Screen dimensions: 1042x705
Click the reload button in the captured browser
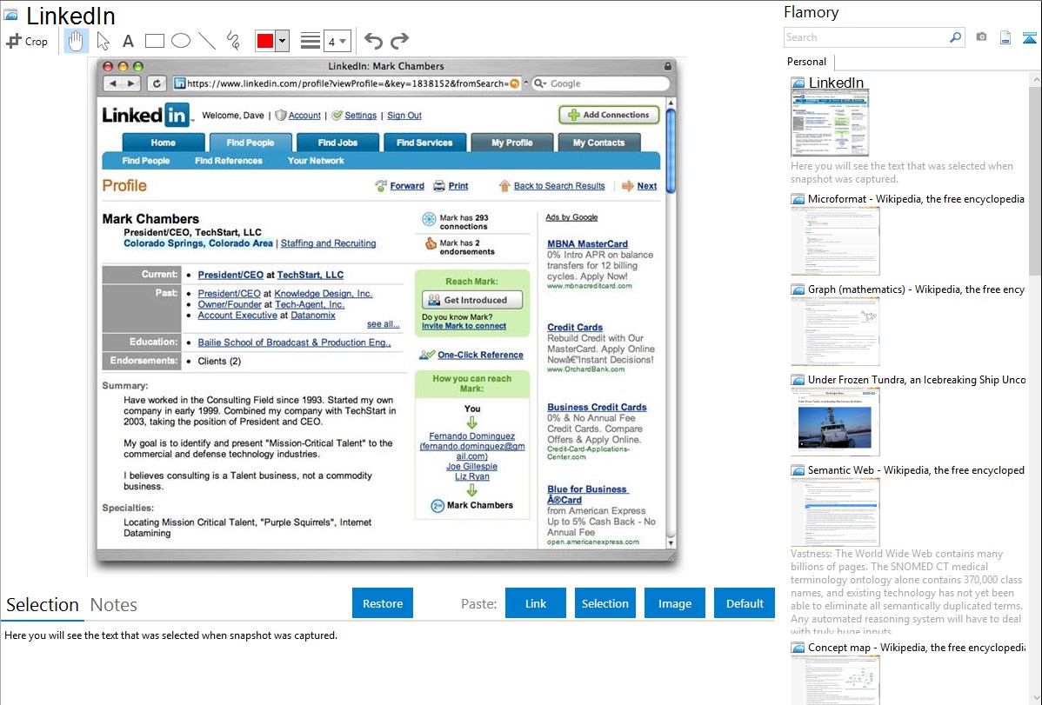[x=157, y=83]
